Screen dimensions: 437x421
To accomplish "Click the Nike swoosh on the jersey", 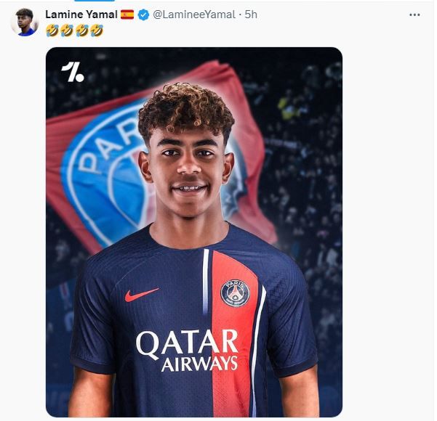I will [x=141, y=295].
